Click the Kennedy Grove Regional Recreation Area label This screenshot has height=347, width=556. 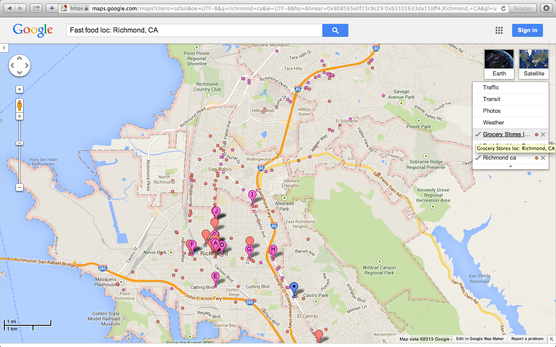433,195
